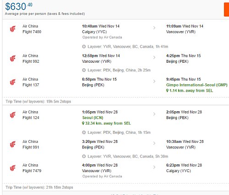This screenshot has width=229, height=195.
Task: Click map pin icon by 1.14 km away from SEL
Action: click(167, 91)
